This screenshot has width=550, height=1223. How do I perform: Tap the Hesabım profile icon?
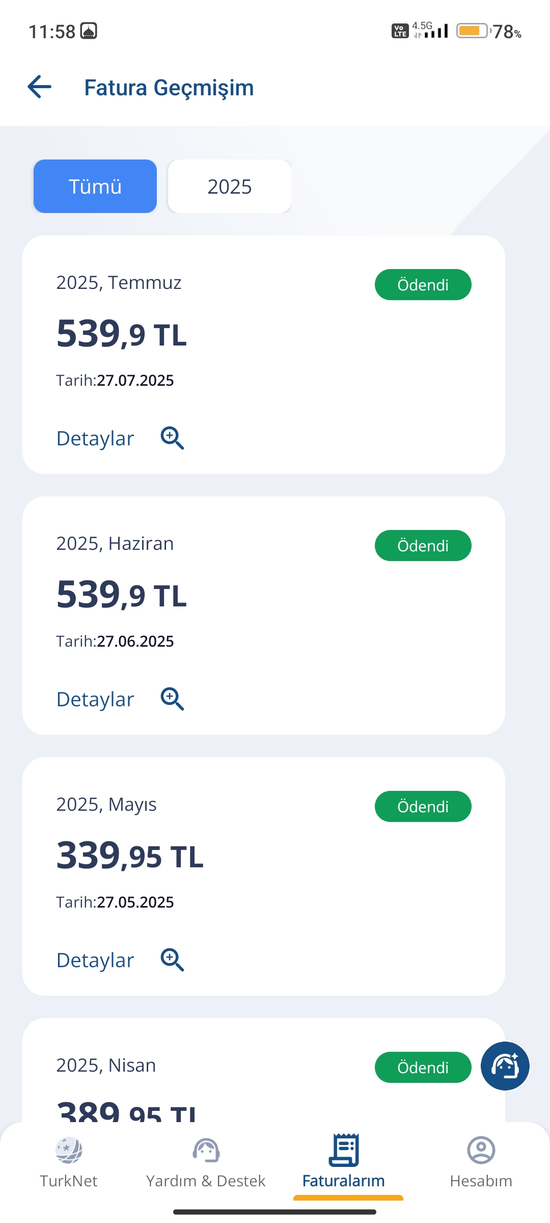pyautogui.click(x=481, y=1150)
